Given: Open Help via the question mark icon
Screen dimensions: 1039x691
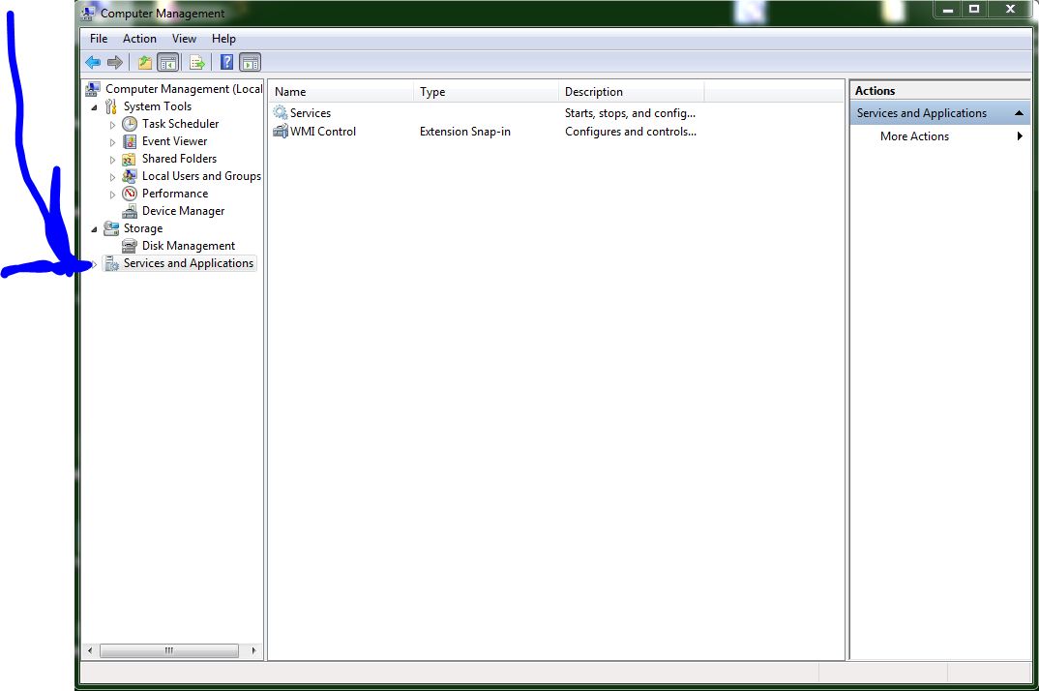Looking at the screenshot, I should coord(226,63).
